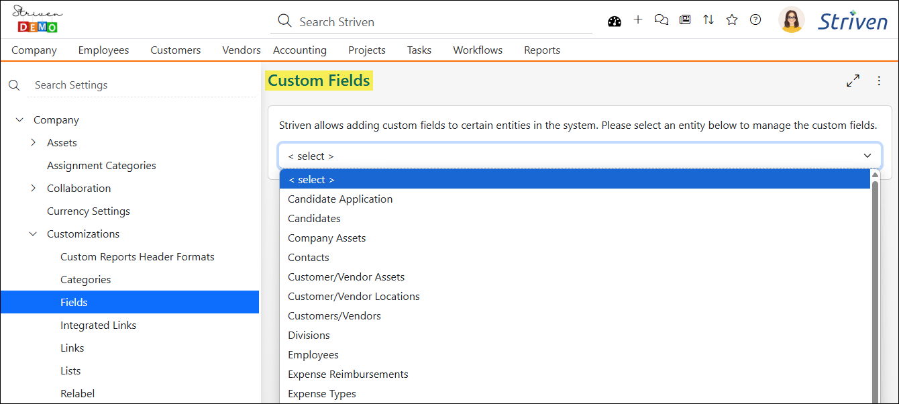
Task: Open the Vendors menu
Action: (242, 50)
